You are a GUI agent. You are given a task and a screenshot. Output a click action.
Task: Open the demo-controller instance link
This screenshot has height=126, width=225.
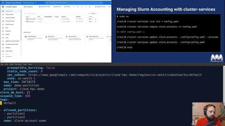[32, 19]
